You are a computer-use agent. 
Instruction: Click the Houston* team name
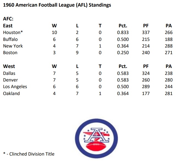tap(13, 32)
